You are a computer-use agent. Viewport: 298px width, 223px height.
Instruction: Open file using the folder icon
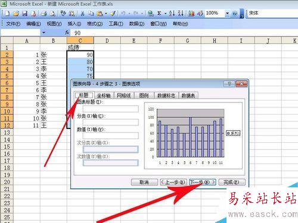(x=16, y=13)
